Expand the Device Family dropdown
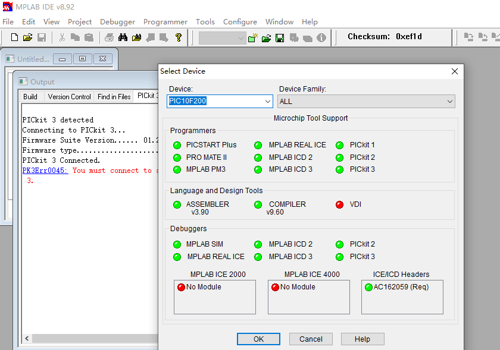 click(x=449, y=102)
